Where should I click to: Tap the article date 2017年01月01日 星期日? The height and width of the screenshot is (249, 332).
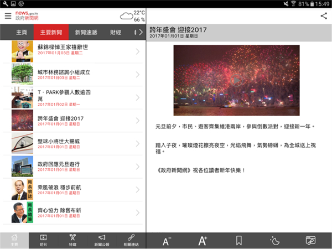pyautogui.click(x=174, y=36)
